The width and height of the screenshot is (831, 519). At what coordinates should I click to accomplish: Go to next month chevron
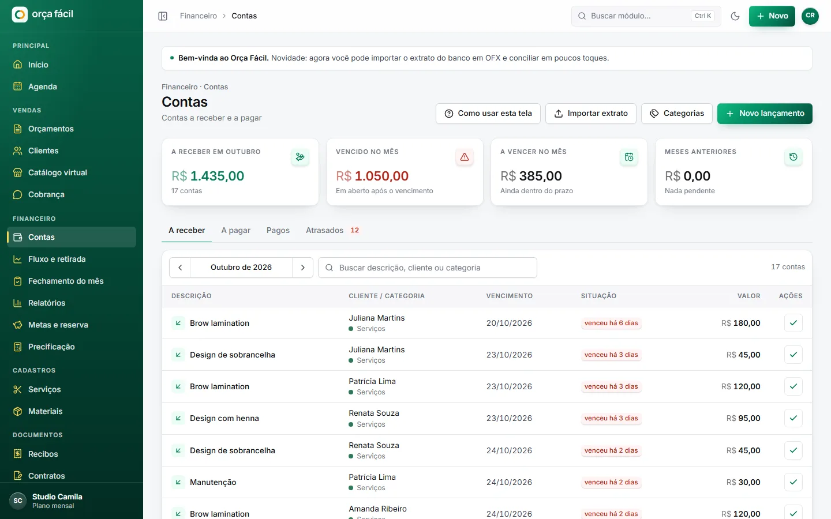302,268
